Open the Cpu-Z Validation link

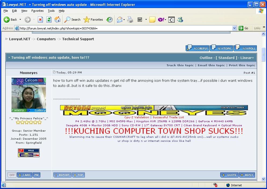(137, 117)
